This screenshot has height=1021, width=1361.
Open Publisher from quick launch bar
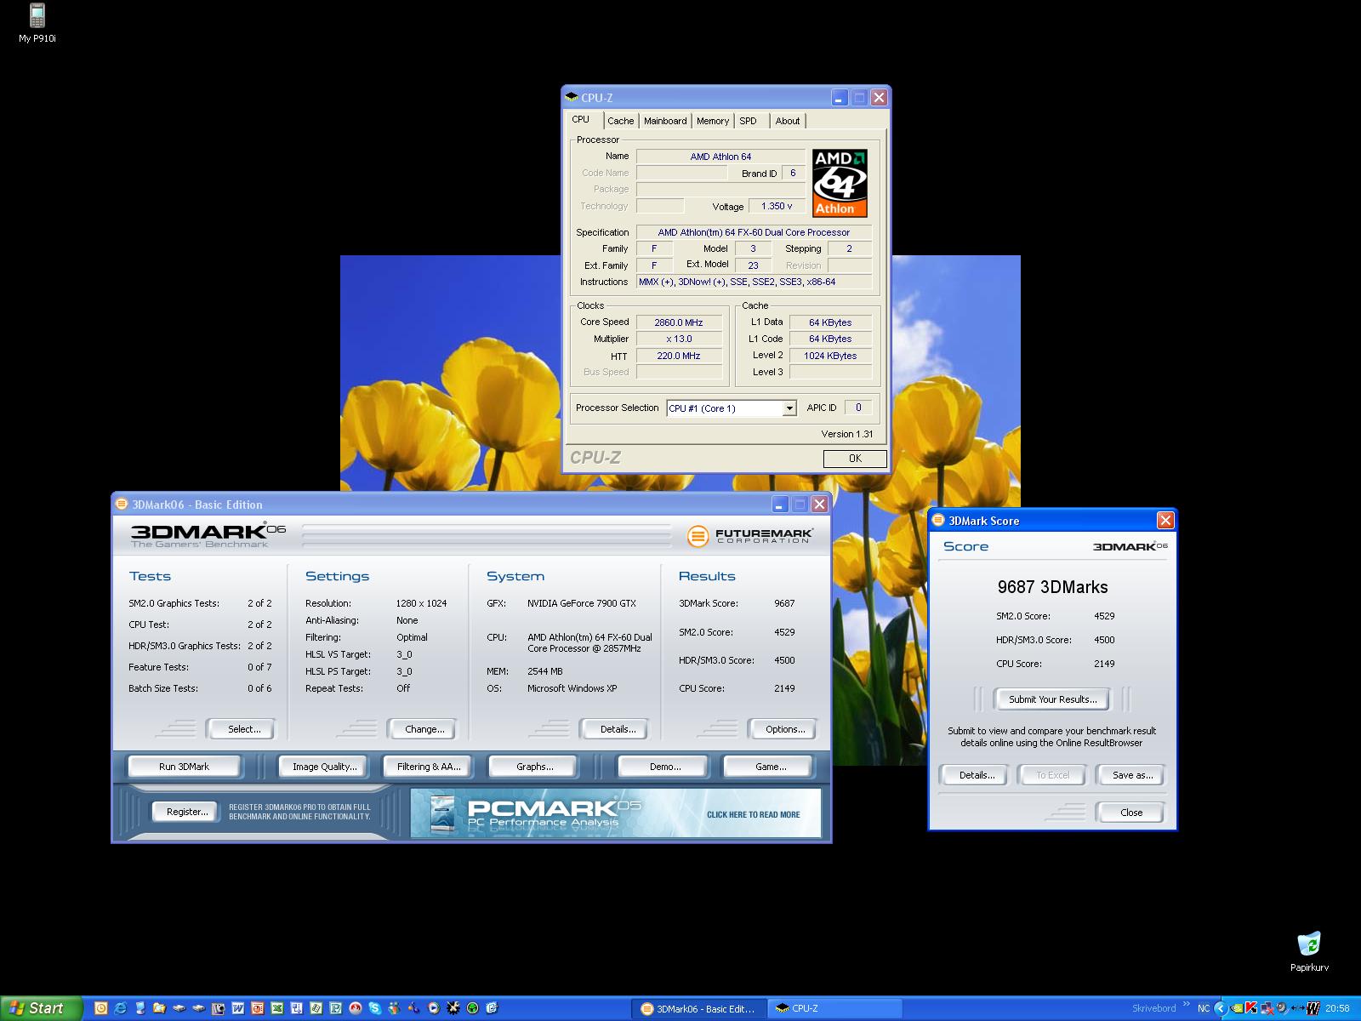click(x=336, y=1008)
